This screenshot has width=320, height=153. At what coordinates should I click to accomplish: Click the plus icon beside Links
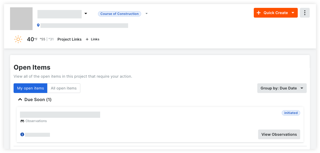click(87, 39)
